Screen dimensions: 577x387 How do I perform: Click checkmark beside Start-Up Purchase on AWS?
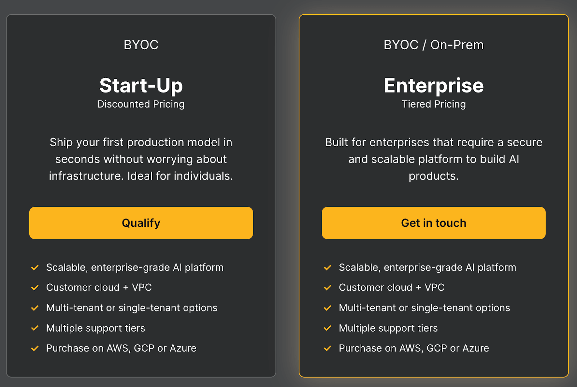click(x=35, y=348)
